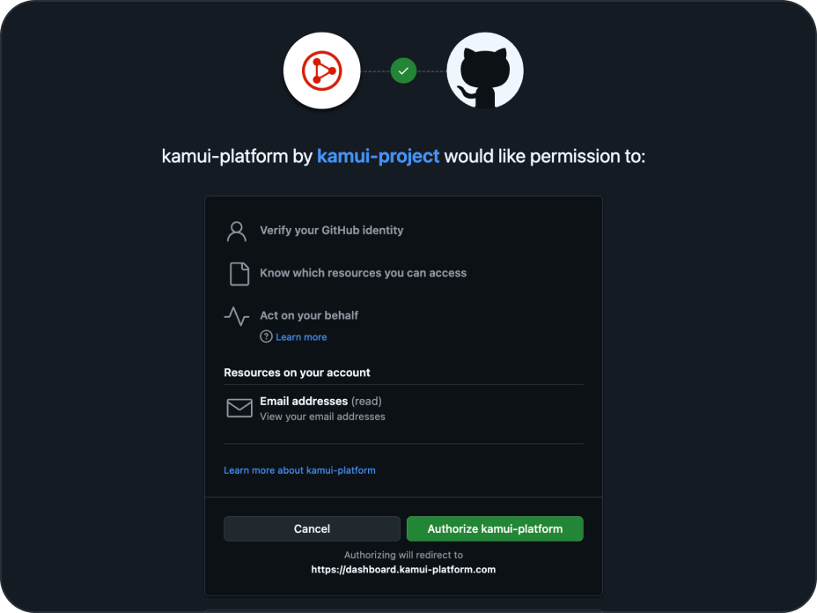Click the kamui-platform app logo
This screenshot has height=613, width=817.
(x=322, y=71)
